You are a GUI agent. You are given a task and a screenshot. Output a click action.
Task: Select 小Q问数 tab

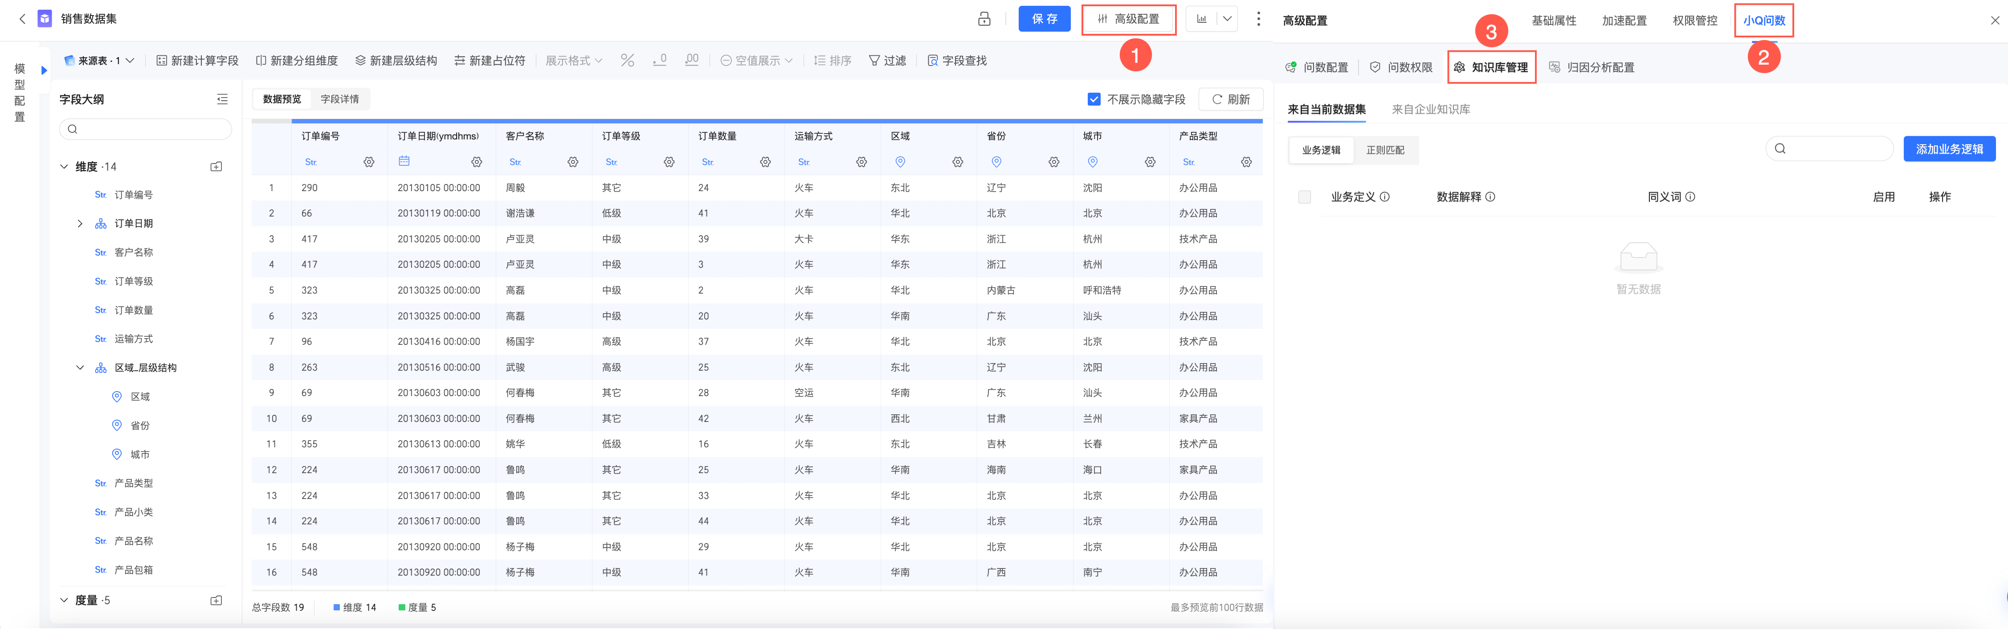(1764, 20)
